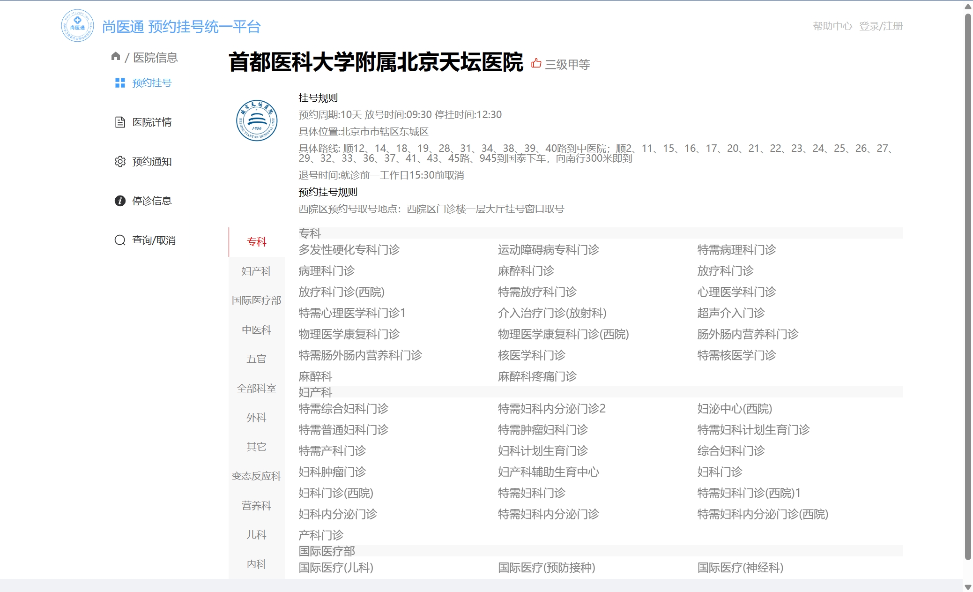Click the 尚医通 预约挂号统一平台 title
Viewport: 973px width, 592px height.
(181, 27)
